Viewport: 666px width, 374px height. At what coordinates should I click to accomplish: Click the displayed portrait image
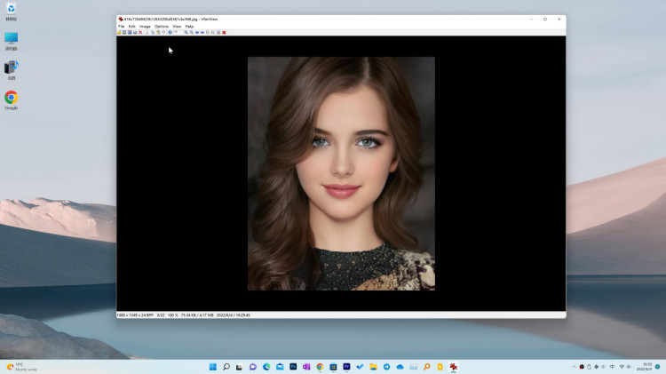tap(341, 173)
